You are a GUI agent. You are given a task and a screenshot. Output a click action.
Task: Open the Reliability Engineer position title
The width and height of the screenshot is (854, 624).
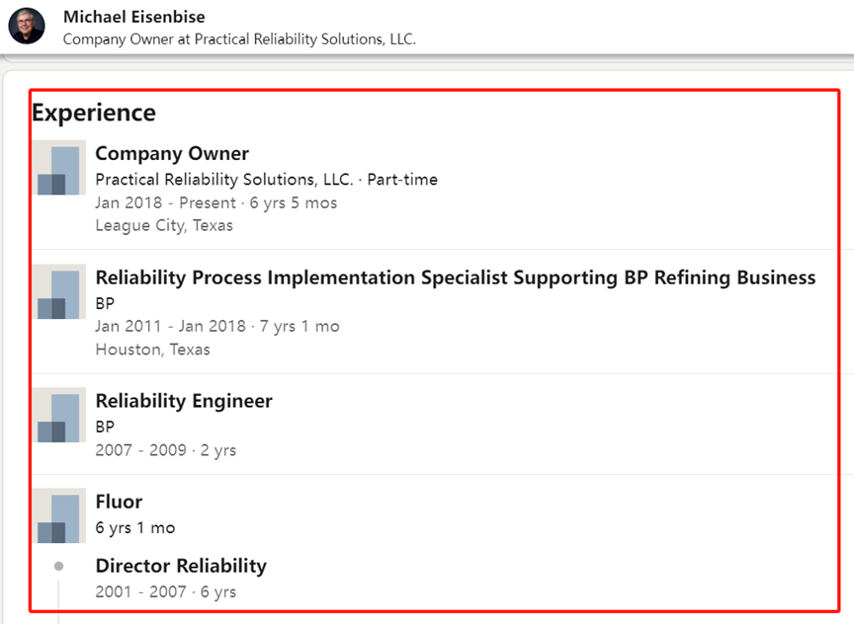tap(184, 401)
